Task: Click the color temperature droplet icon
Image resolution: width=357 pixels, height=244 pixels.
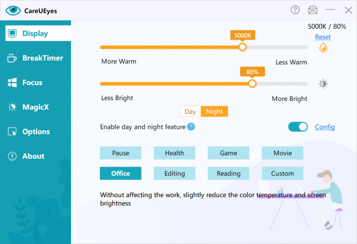Action: tap(323, 47)
